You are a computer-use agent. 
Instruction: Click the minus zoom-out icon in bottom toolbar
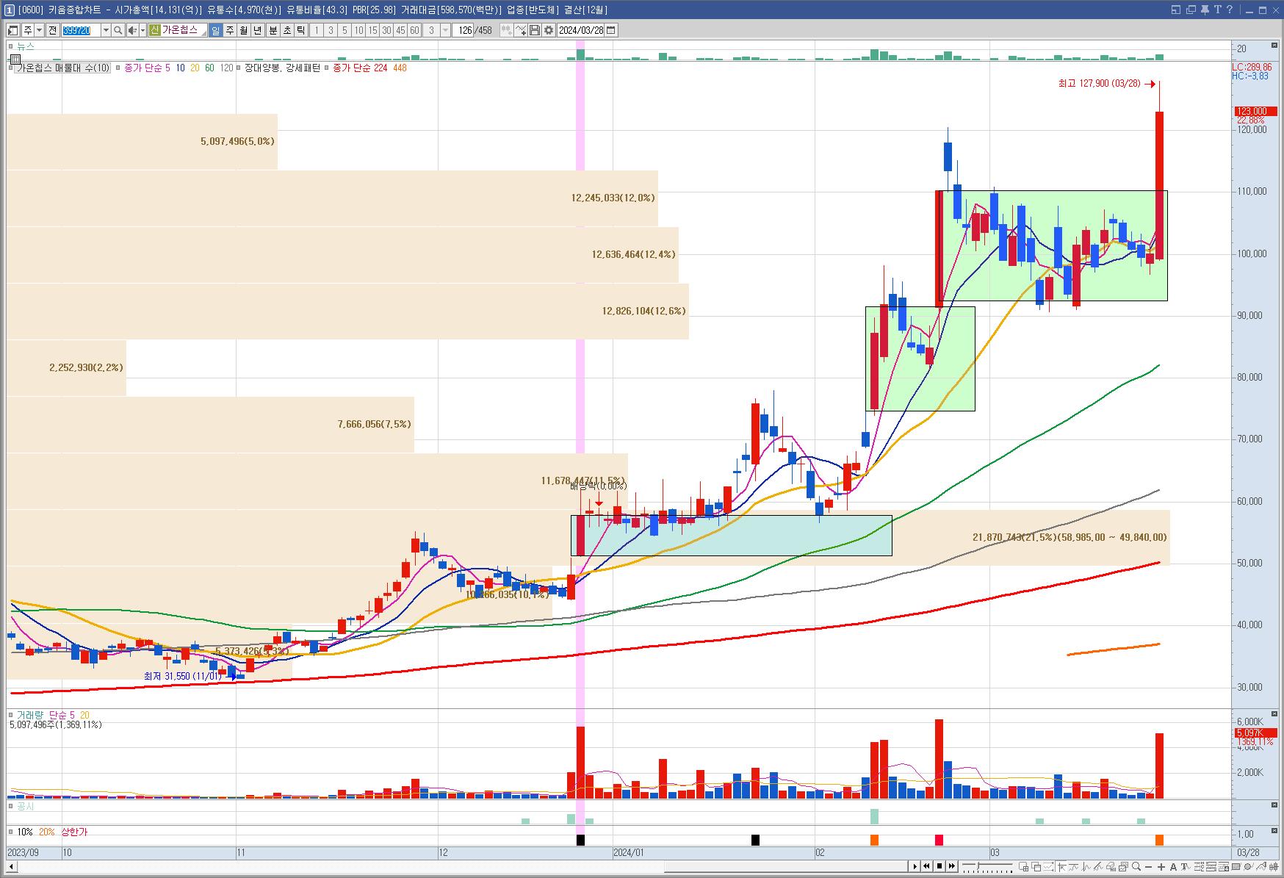coord(1148,867)
